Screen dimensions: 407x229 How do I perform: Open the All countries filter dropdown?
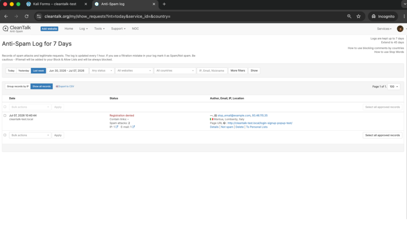coord(175,71)
